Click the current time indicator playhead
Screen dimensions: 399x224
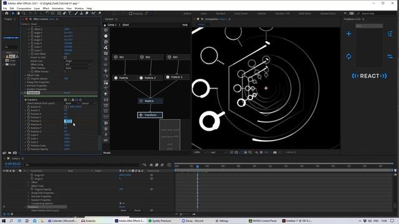pos(198,166)
